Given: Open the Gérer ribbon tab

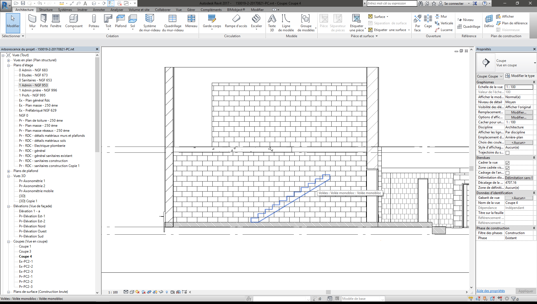Looking at the screenshot, I should click(x=191, y=10).
